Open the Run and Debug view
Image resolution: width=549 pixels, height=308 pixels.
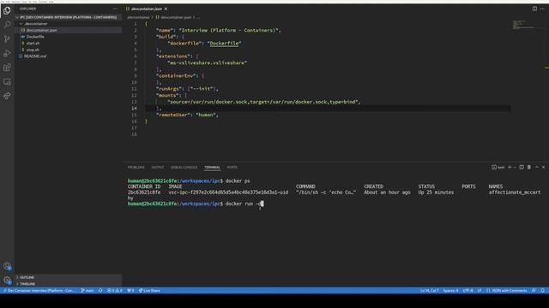tap(7, 53)
